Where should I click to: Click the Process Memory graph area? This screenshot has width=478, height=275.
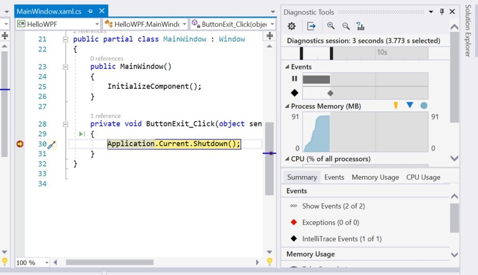[365, 132]
